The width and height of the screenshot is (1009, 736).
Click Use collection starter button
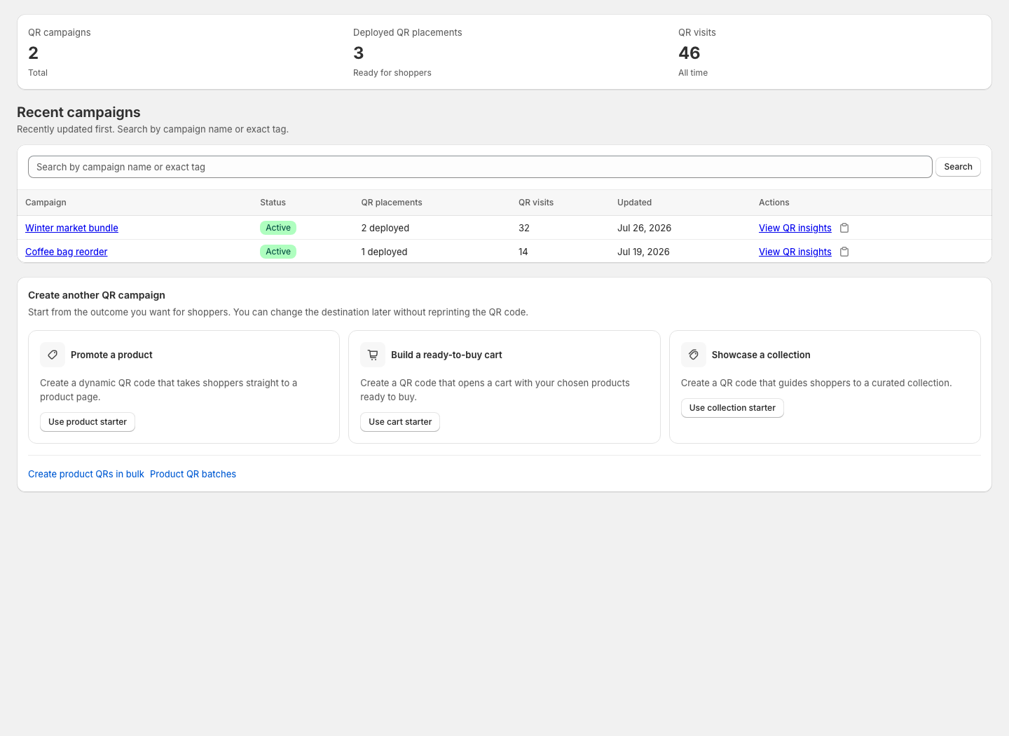click(x=732, y=408)
